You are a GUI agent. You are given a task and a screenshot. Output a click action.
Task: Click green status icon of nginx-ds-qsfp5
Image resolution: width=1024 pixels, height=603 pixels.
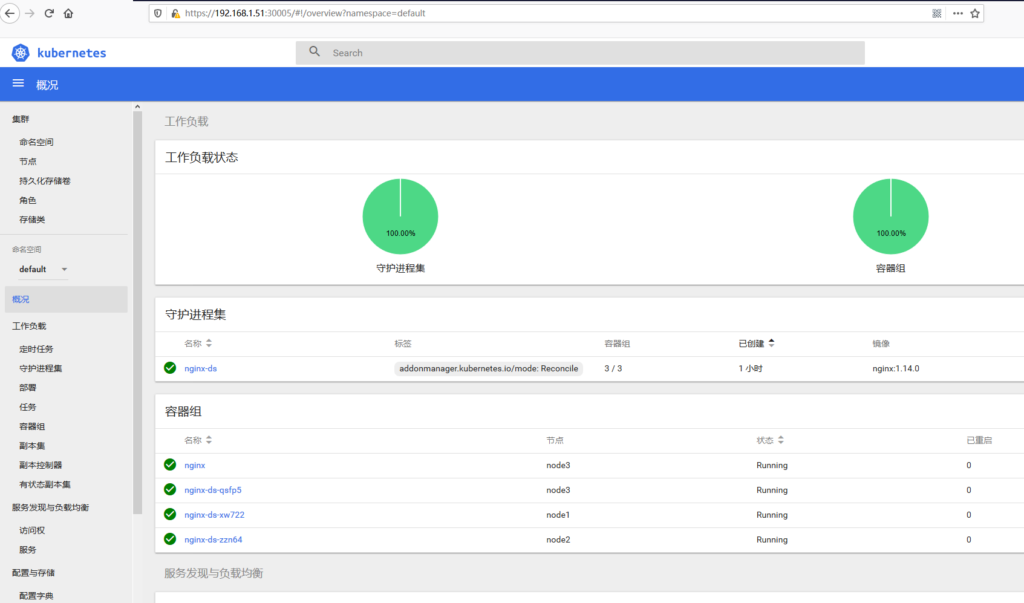pos(170,489)
